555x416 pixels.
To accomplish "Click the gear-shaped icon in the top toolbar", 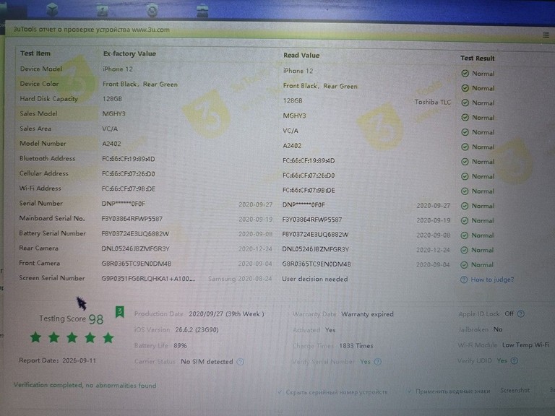I will coord(152,10).
